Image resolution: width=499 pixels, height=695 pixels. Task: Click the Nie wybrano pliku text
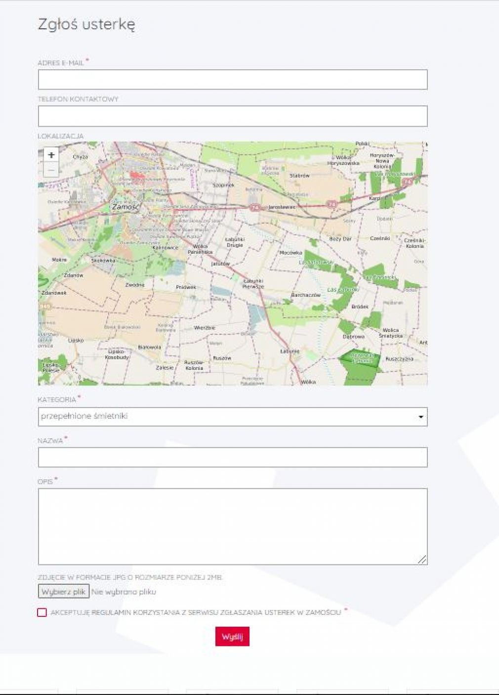[124, 592]
